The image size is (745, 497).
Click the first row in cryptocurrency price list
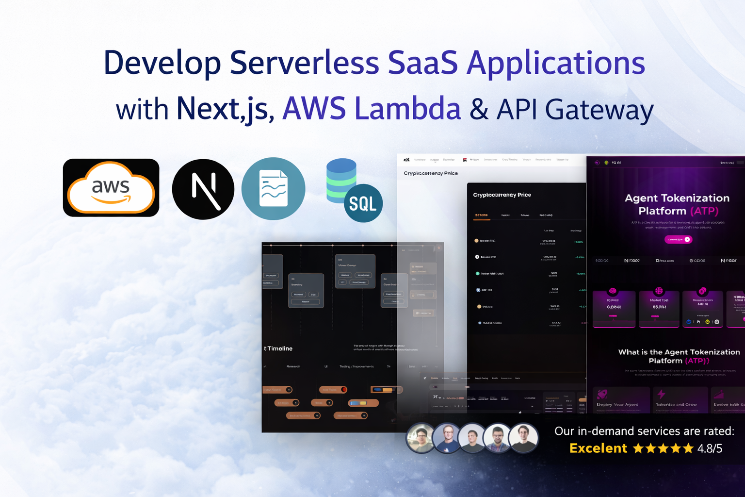(x=529, y=241)
